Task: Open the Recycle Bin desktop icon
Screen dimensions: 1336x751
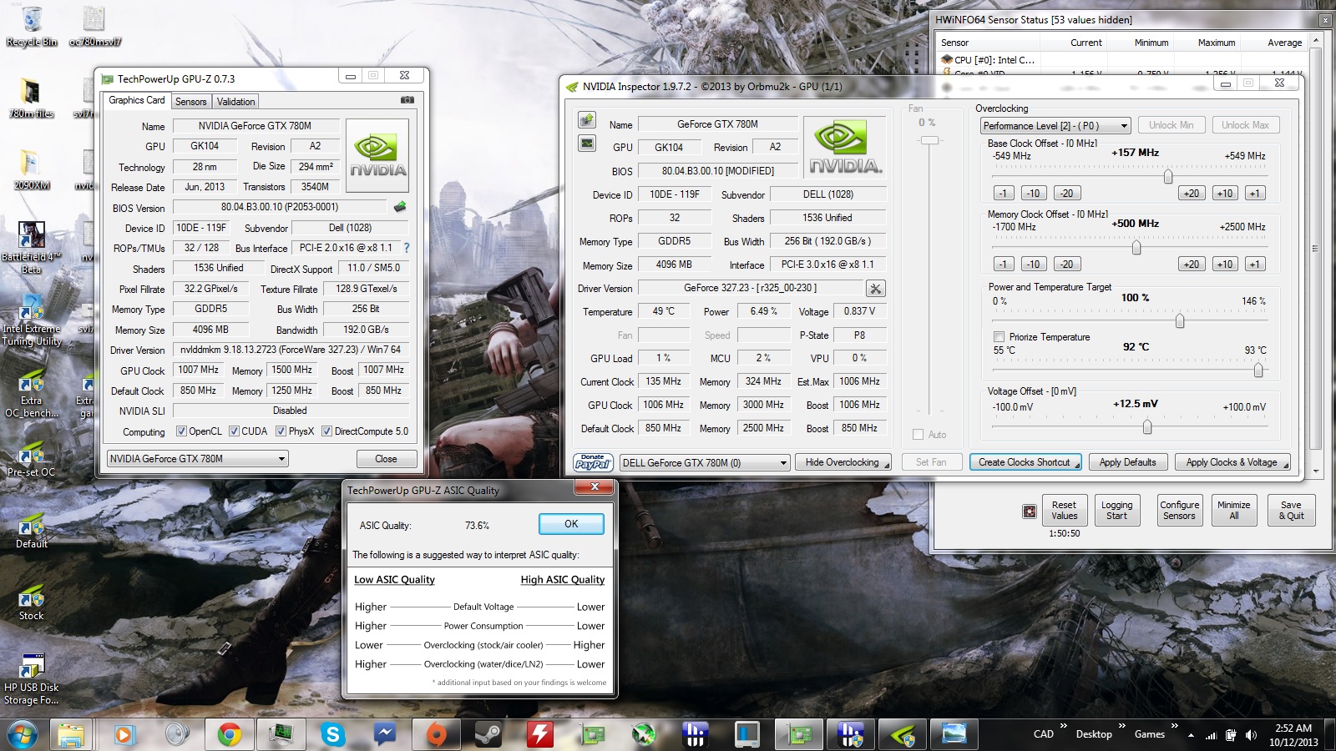Action: click(x=32, y=26)
